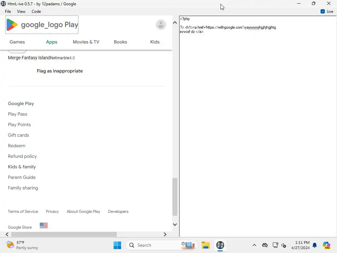
Task: Open Windows Start menu icon
Action: point(117,245)
